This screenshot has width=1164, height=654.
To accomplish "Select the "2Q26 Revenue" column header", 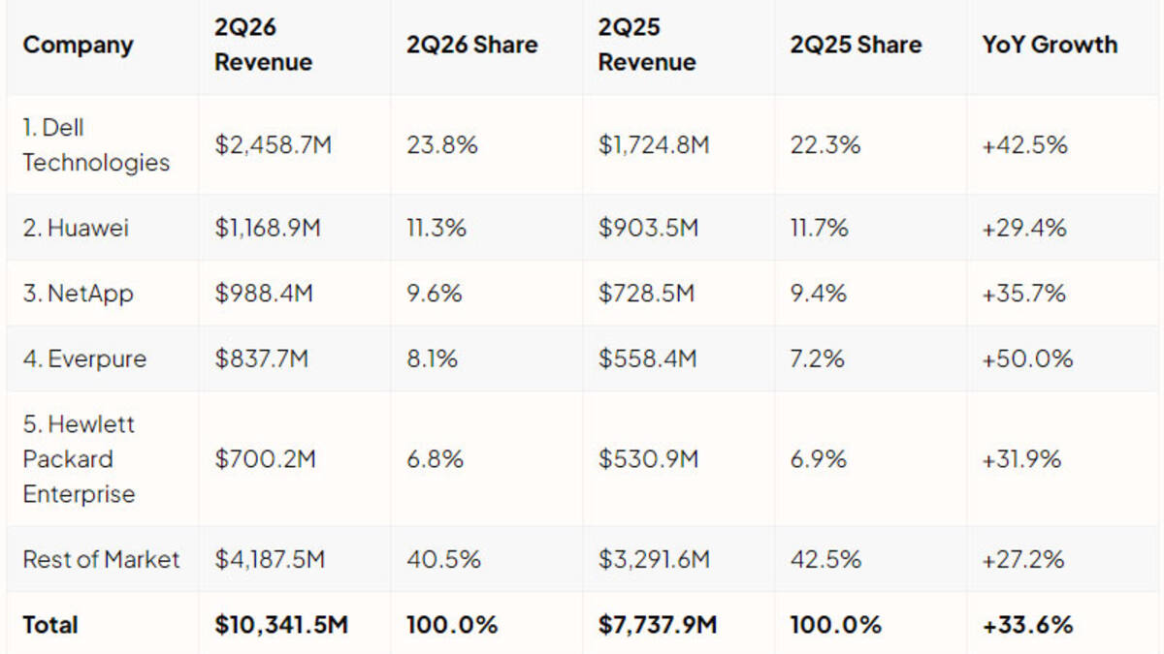I will tap(263, 45).
